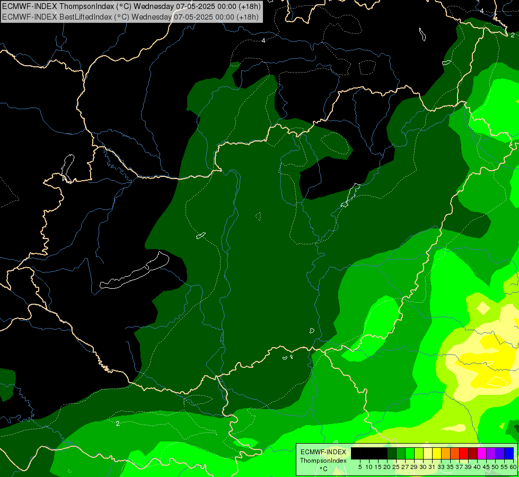519x477 pixels.
Task: Choose the orange-red 35-37 legend swatch
Action: (x=455, y=453)
